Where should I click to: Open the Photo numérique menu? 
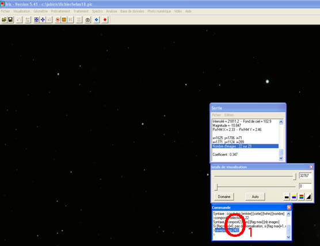(159, 11)
